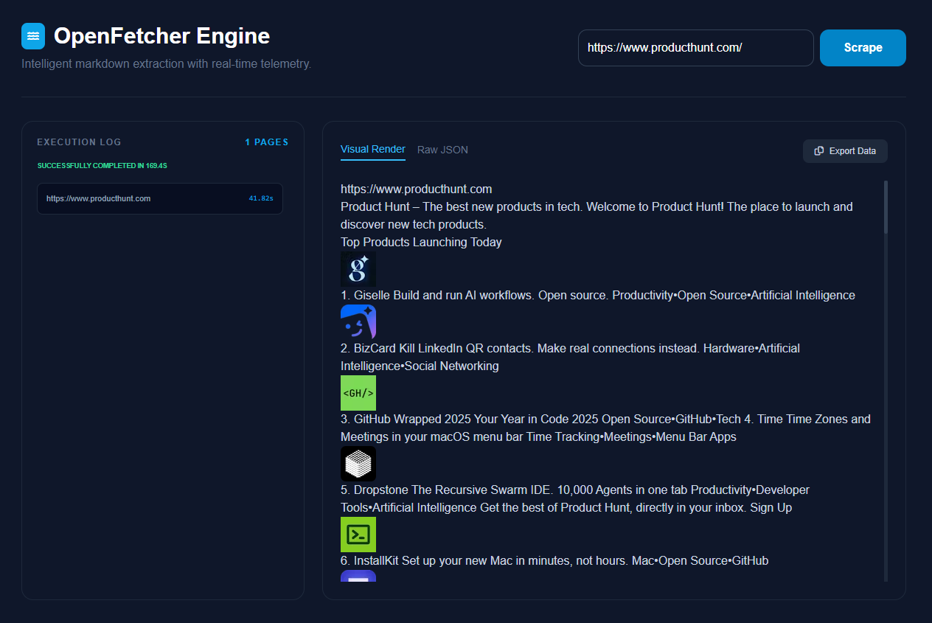
Task: Click the 2. BizCard product description text
Action: [x=570, y=357]
